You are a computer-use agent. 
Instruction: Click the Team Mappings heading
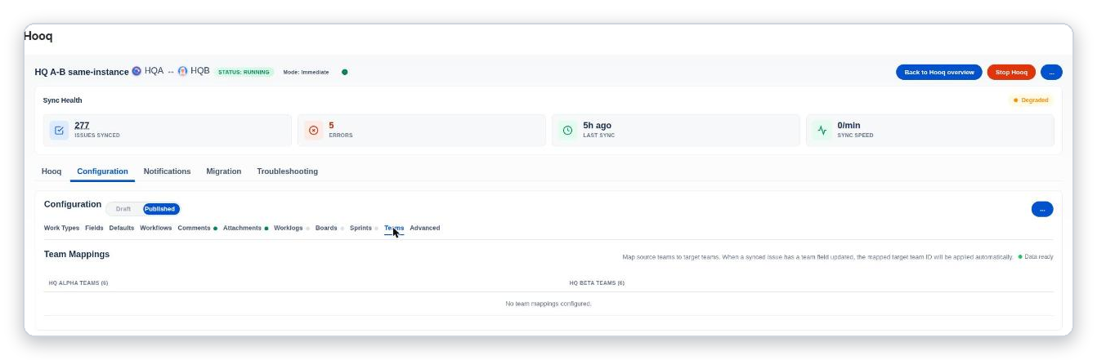pos(77,254)
